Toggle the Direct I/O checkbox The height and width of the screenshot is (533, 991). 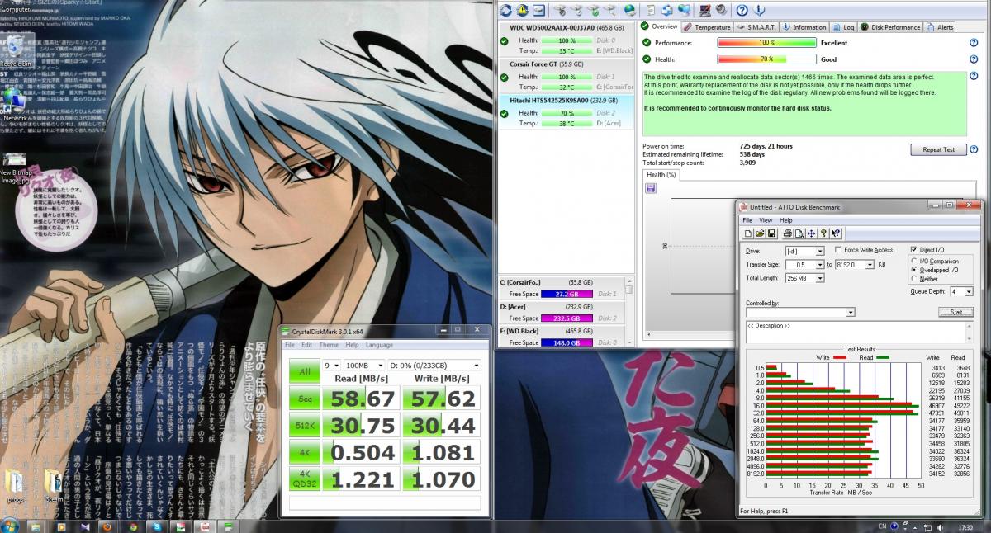coord(913,249)
